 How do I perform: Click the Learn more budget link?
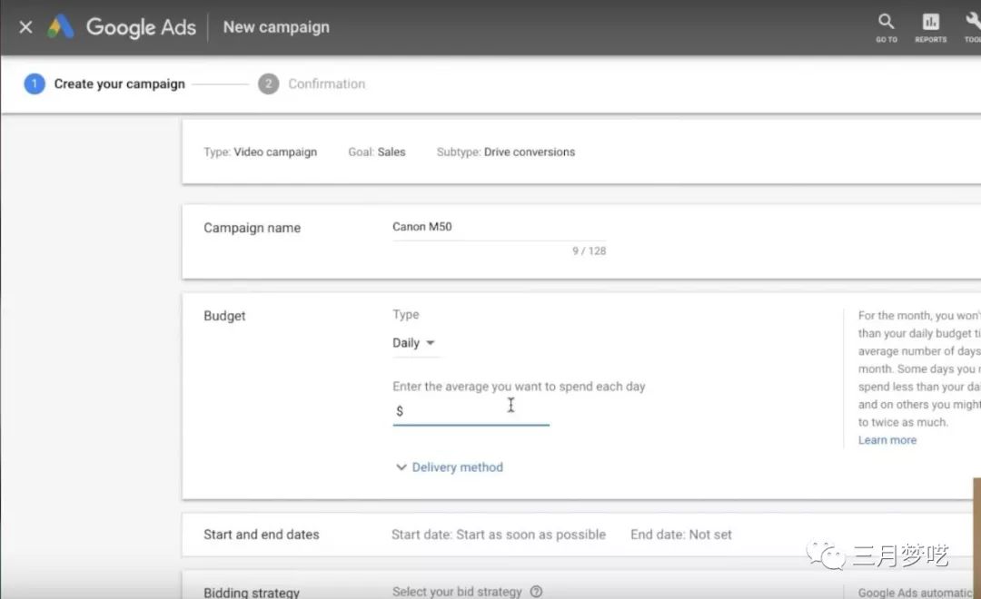click(887, 440)
